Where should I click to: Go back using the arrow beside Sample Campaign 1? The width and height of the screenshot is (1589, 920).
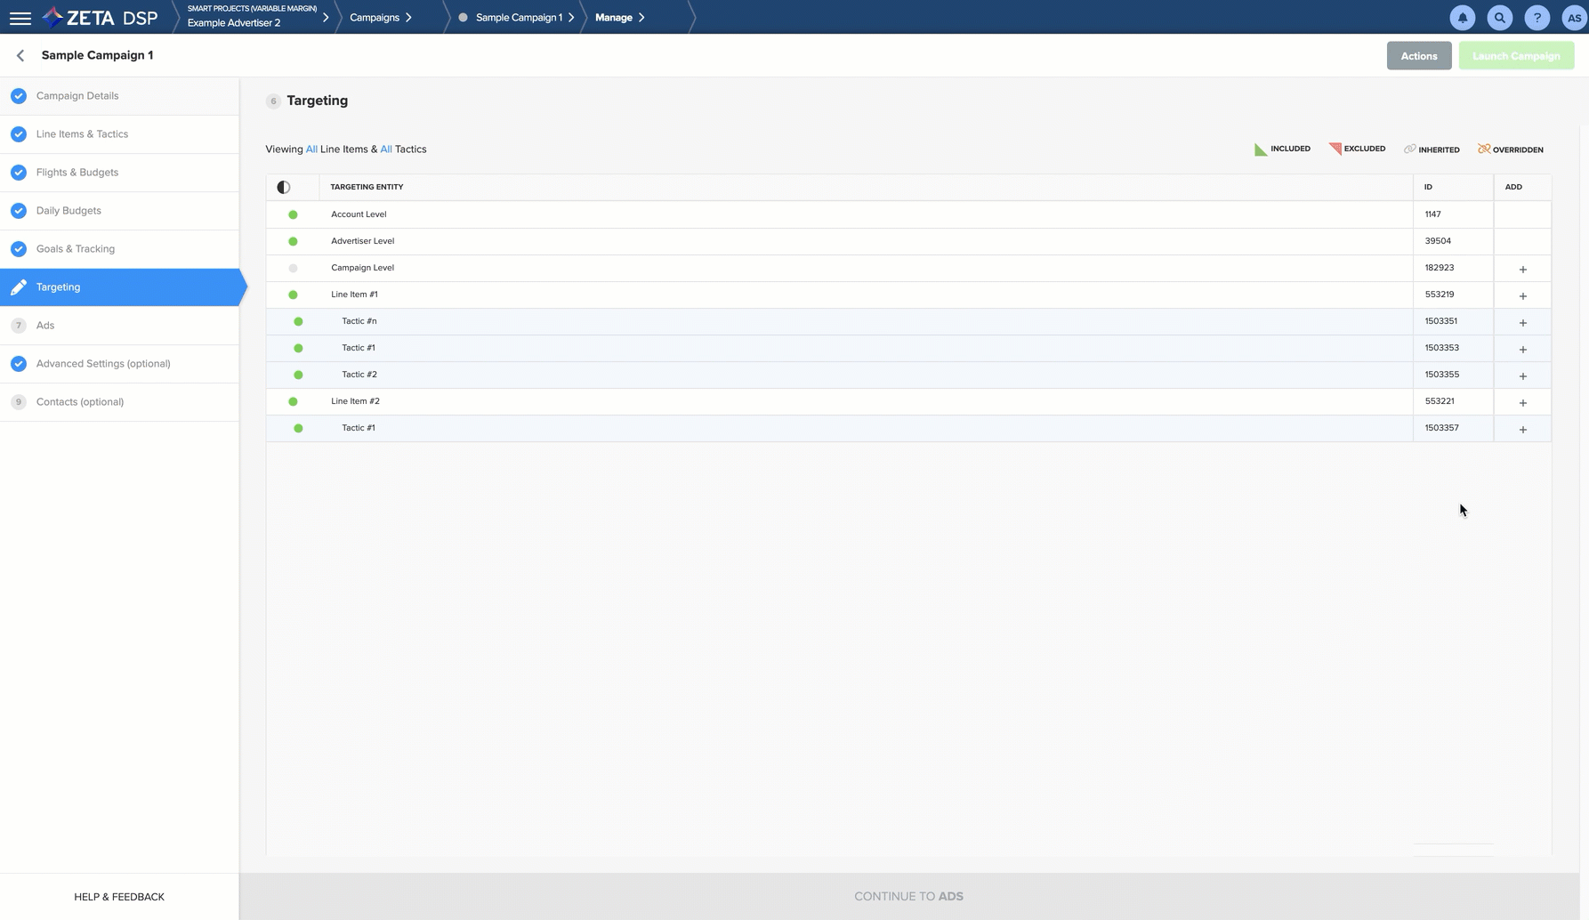tap(20, 55)
